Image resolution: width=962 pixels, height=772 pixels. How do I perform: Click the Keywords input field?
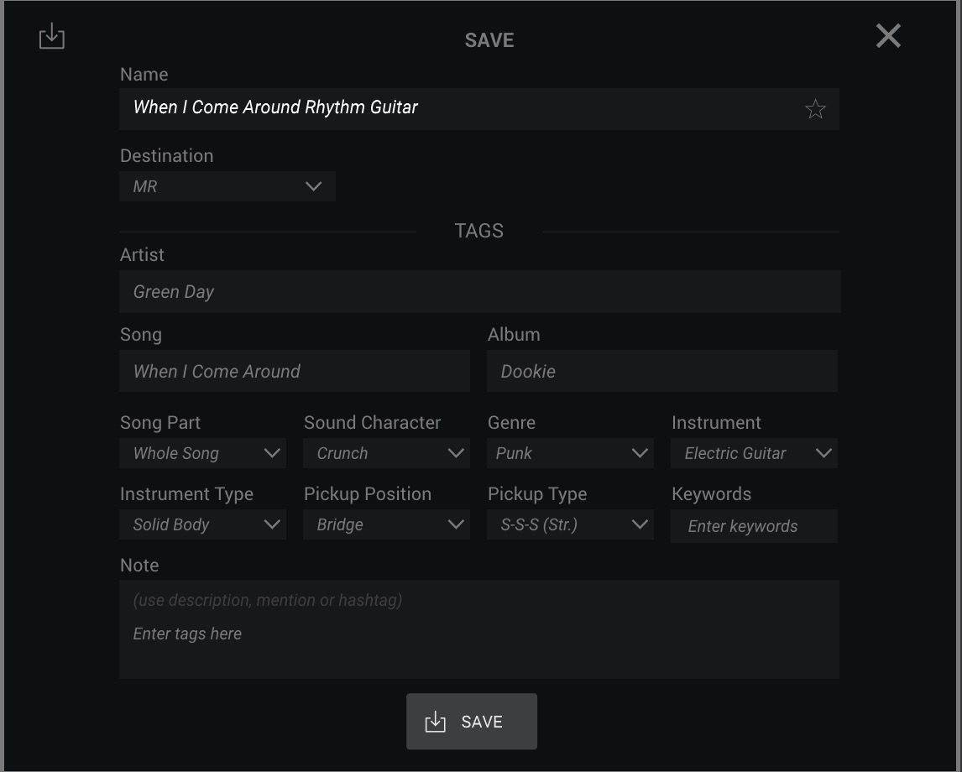pos(754,526)
